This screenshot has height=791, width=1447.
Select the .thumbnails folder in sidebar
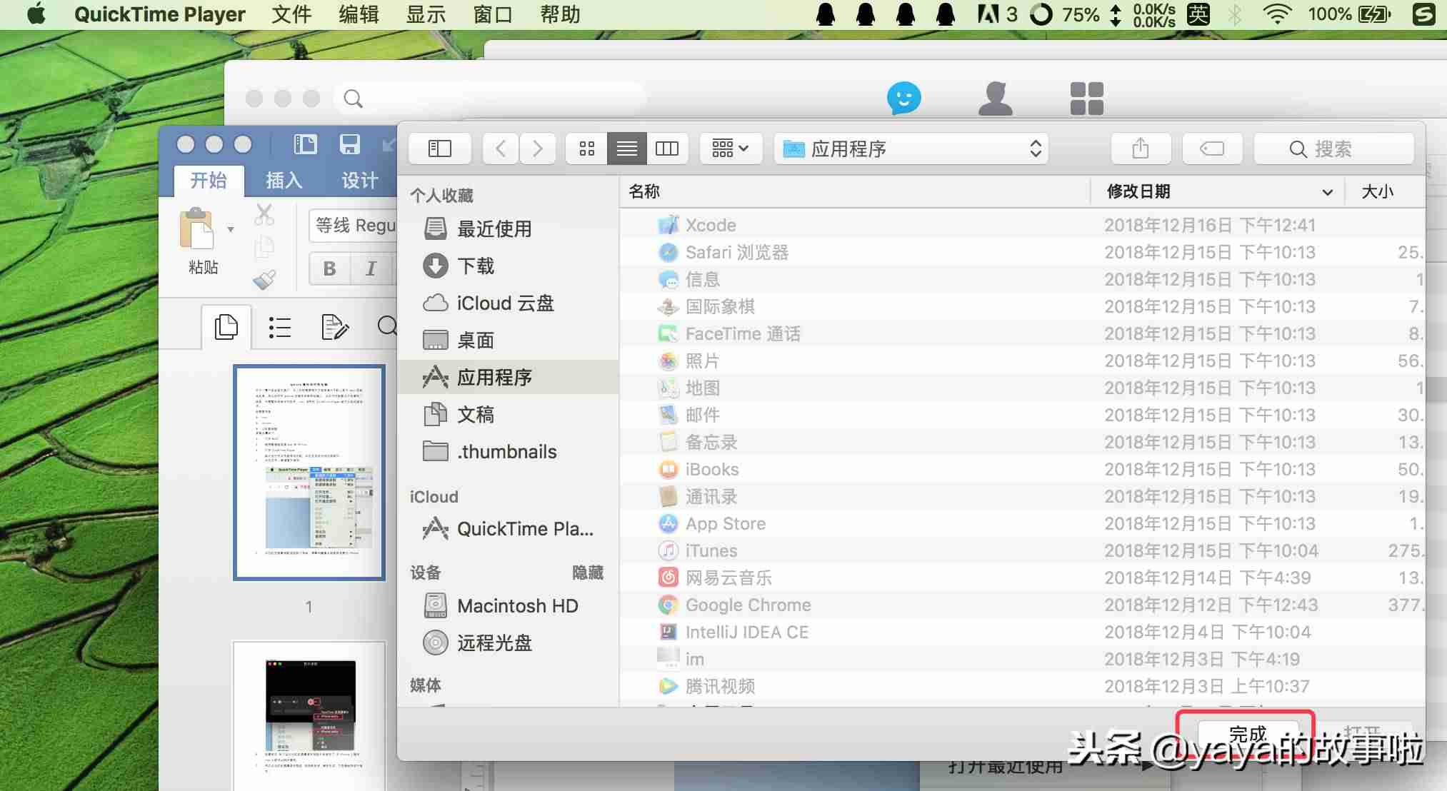[x=509, y=451]
